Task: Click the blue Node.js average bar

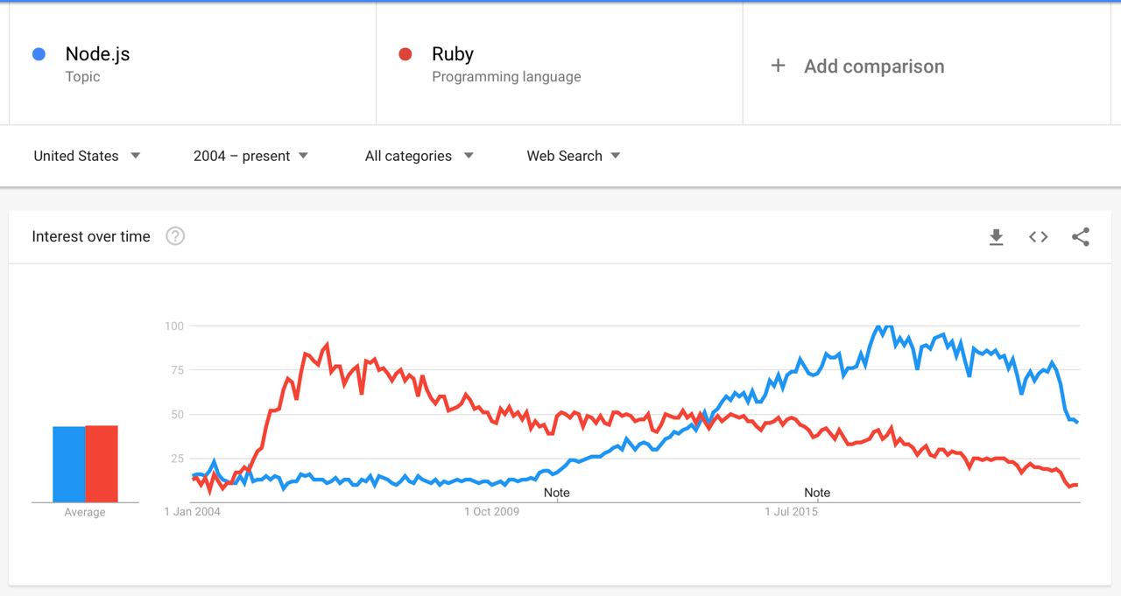Action: click(x=69, y=465)
